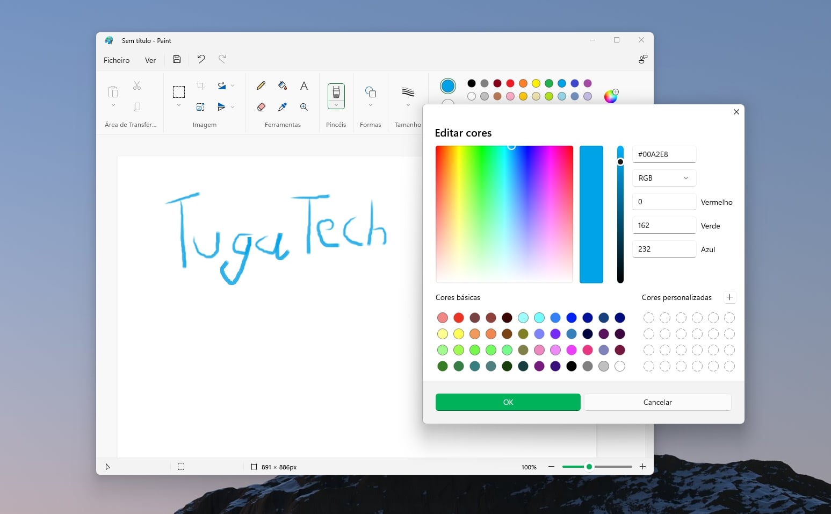Select active Color 1 blue swatch
The image size is (831, 514).
click(448, 86)
